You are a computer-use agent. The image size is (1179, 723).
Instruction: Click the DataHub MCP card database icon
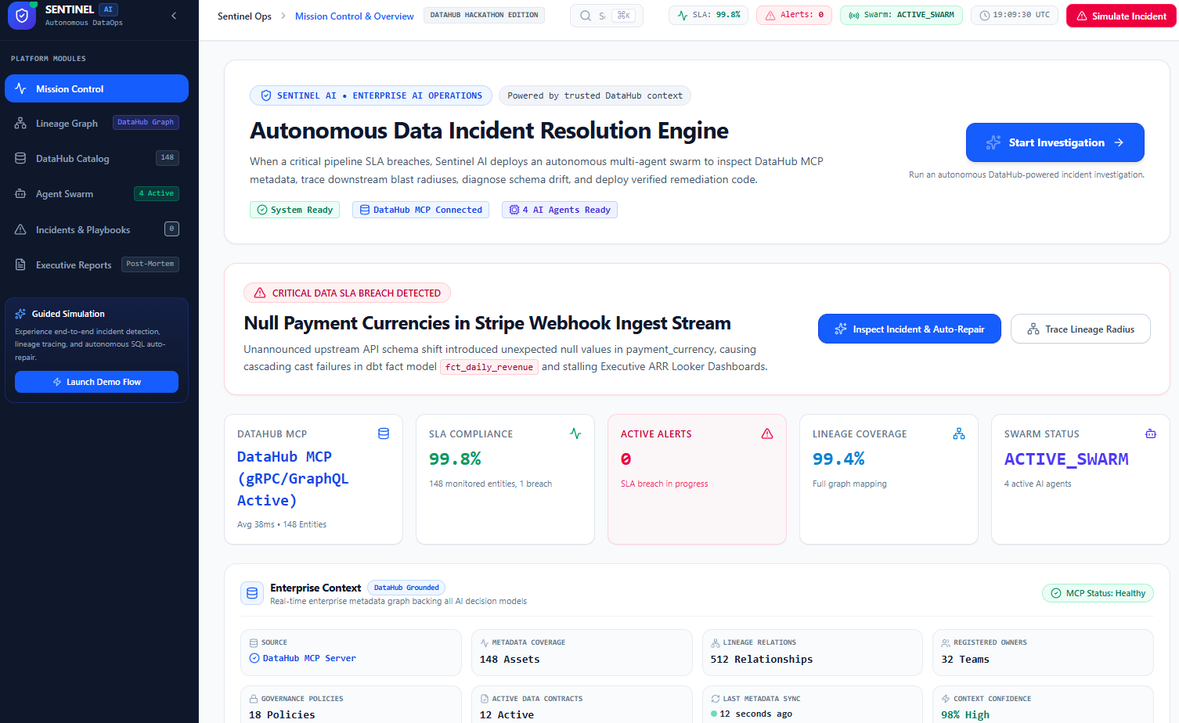(x=384, y=433)
